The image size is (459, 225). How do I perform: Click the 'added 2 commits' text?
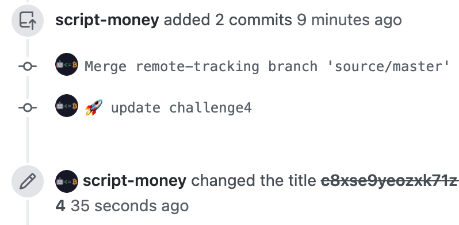[228, 20]
